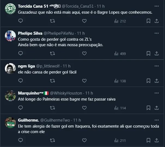Open more options on Torcida Cana 51's tweet
Viewport: 165px width, 147px height.
coord(157,6)
